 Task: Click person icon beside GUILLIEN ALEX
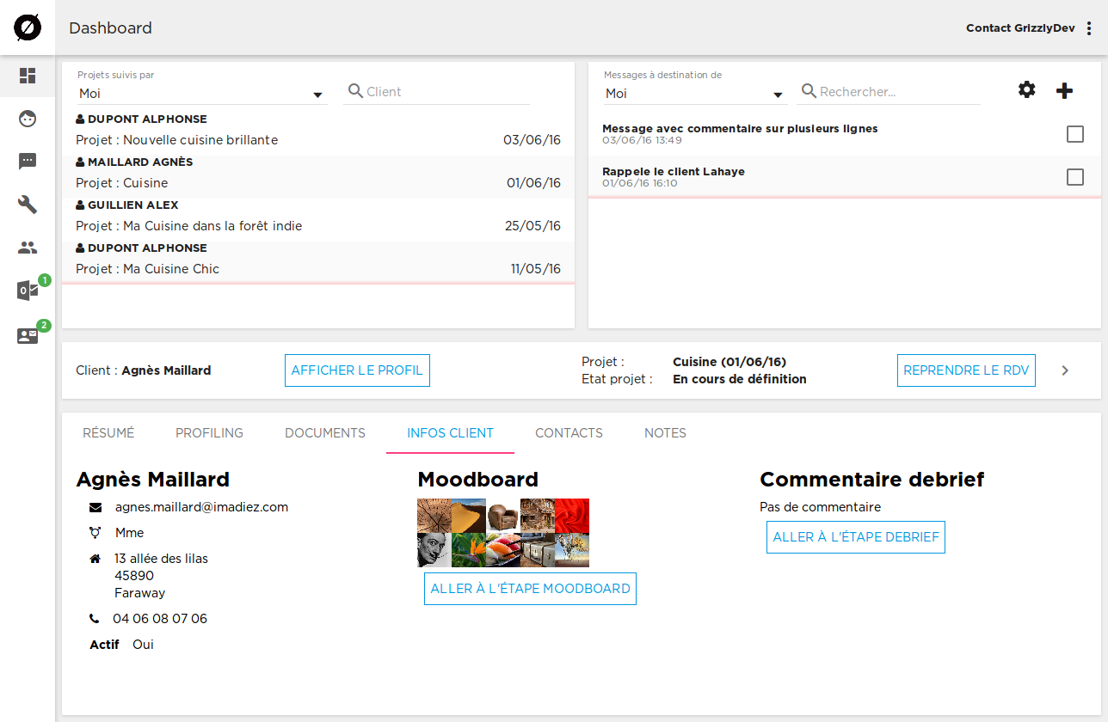click(x=80, y=205)
